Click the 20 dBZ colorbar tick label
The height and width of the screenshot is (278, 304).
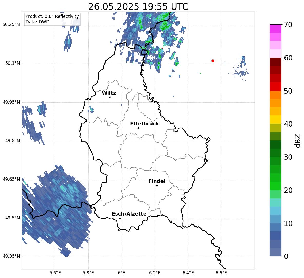288,190
